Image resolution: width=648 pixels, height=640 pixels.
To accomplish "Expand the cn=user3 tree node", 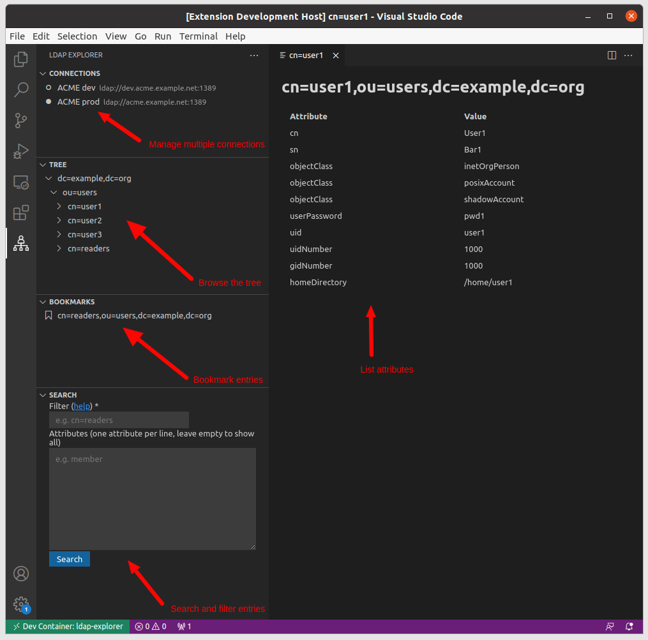I will click(x=59, y=235).
